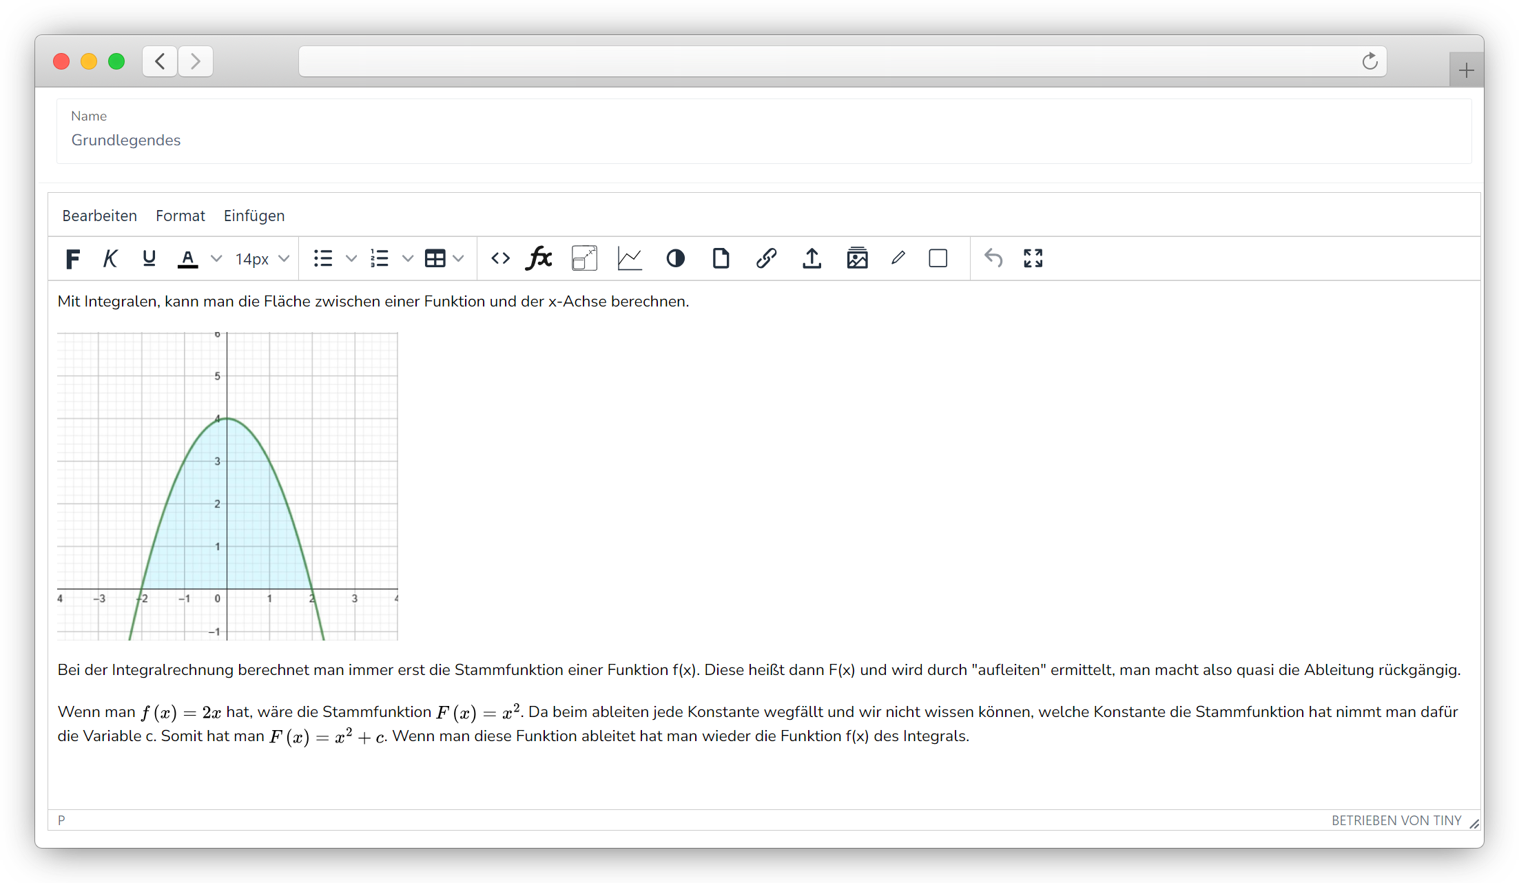Open the Einfügen menu

tap(254, 216)
